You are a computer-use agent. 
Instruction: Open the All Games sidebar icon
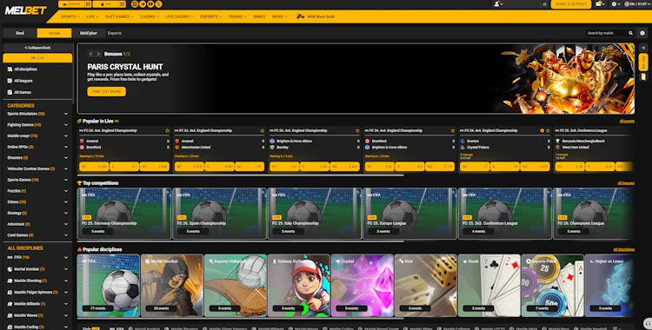10,92
